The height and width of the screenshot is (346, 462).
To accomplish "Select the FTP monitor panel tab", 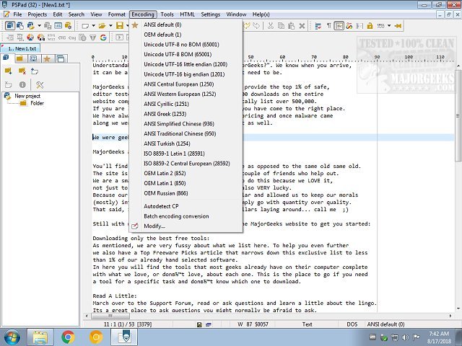I will click(x=34, y=59).
